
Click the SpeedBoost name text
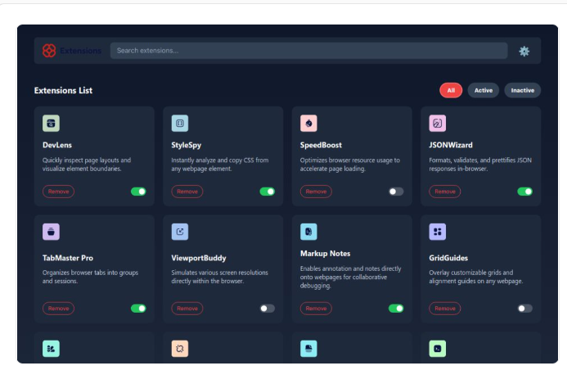pos(321,145)
